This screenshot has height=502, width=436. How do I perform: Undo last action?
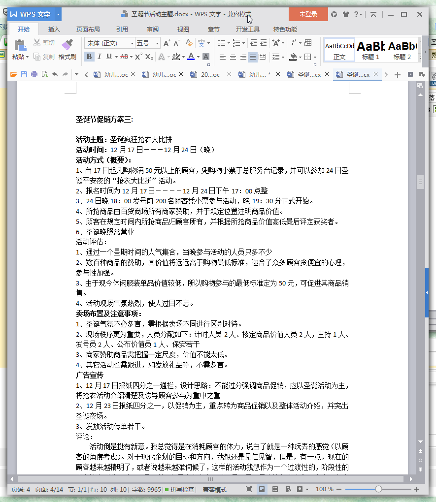(55, 74)
